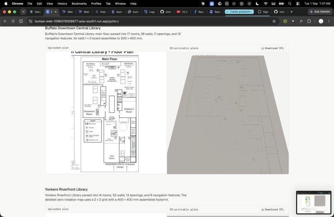This screenshot has width=334, height=217.
Task: Open macOS Control Center
Action: [298, 3]
